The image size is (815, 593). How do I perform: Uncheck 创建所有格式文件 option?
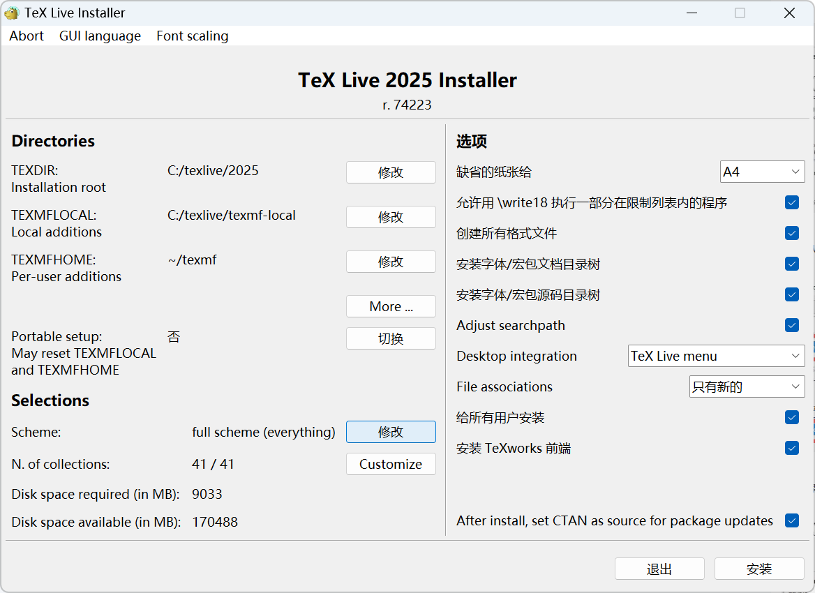click(792, 233)
